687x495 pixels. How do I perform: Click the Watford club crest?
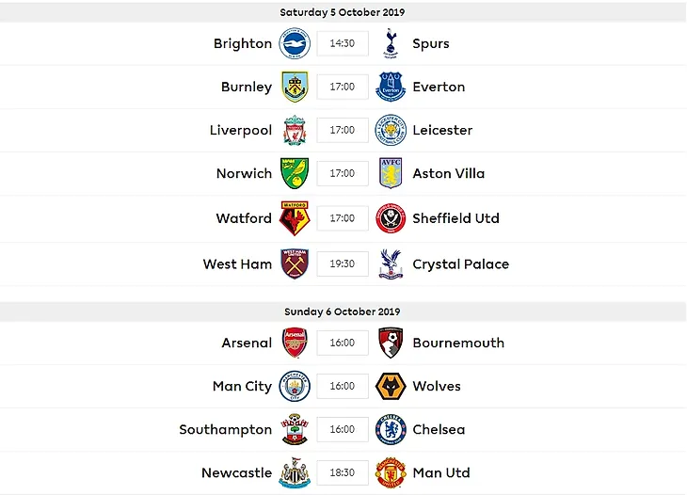[295, 218]
